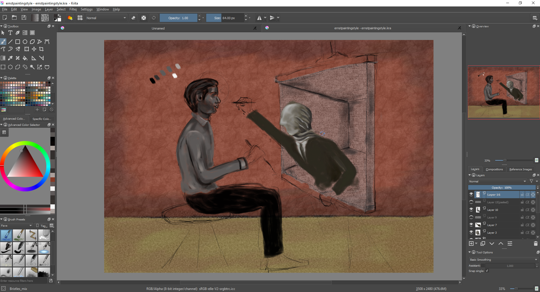The height and width of the screenshot is (292, 540).
Task: Toggle preserve alpha in the toolbar
Action: coord(144,18)
